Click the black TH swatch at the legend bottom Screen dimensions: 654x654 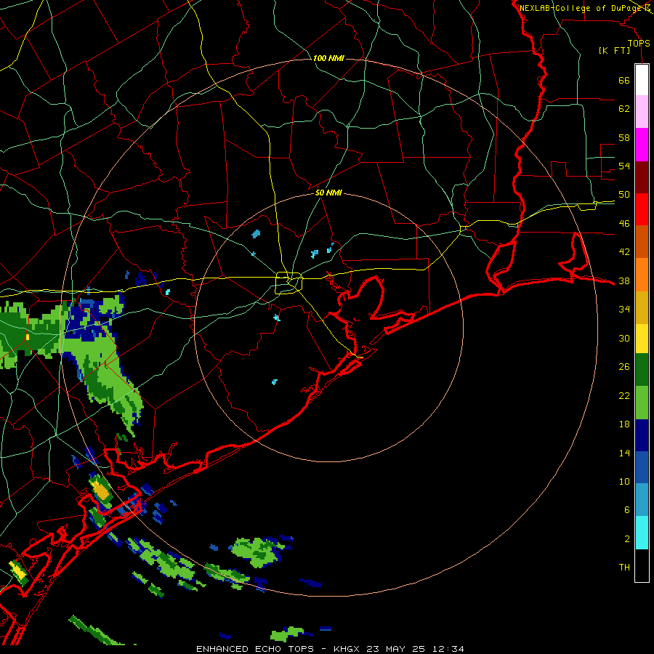642,565
